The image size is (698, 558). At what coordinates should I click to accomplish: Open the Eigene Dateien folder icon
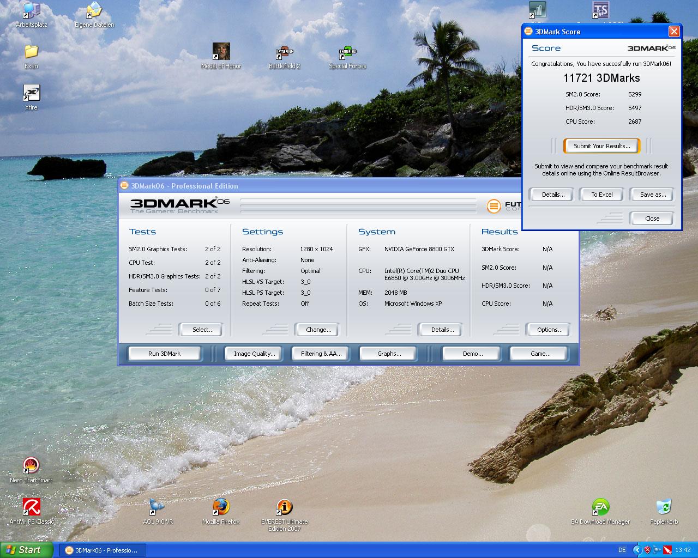point(94,14)
